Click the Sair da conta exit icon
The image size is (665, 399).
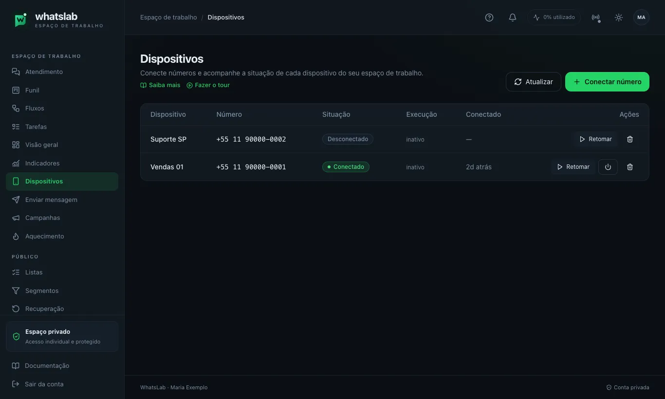pyautogui.click(x=16, y=384)
